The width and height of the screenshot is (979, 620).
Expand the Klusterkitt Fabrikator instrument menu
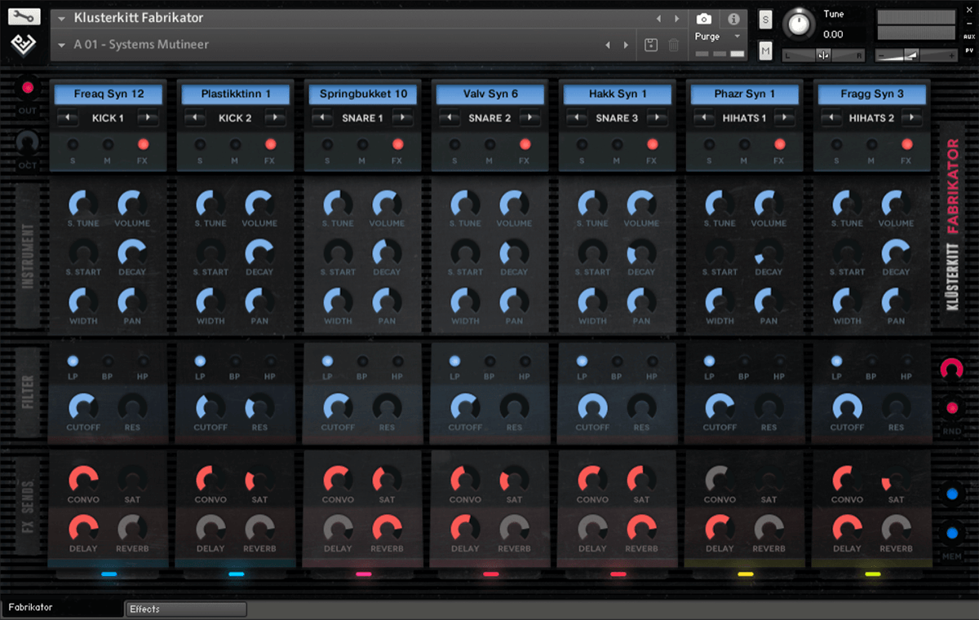(63, 18)
